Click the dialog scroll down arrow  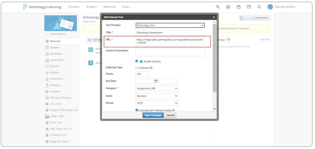click(214, 109)
